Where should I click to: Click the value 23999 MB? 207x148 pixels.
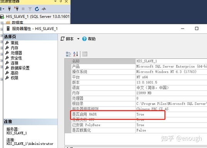coord(144,93)
